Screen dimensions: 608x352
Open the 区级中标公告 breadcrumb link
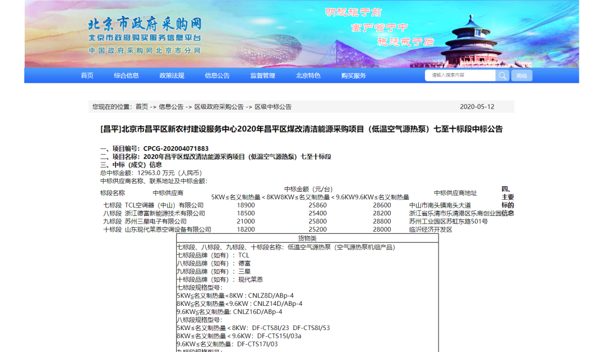pyautogui.click(x=273, y=107)
